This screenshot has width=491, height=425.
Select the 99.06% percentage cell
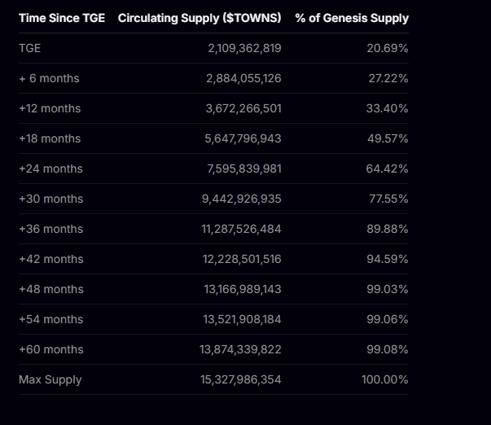tap(388, 319)
